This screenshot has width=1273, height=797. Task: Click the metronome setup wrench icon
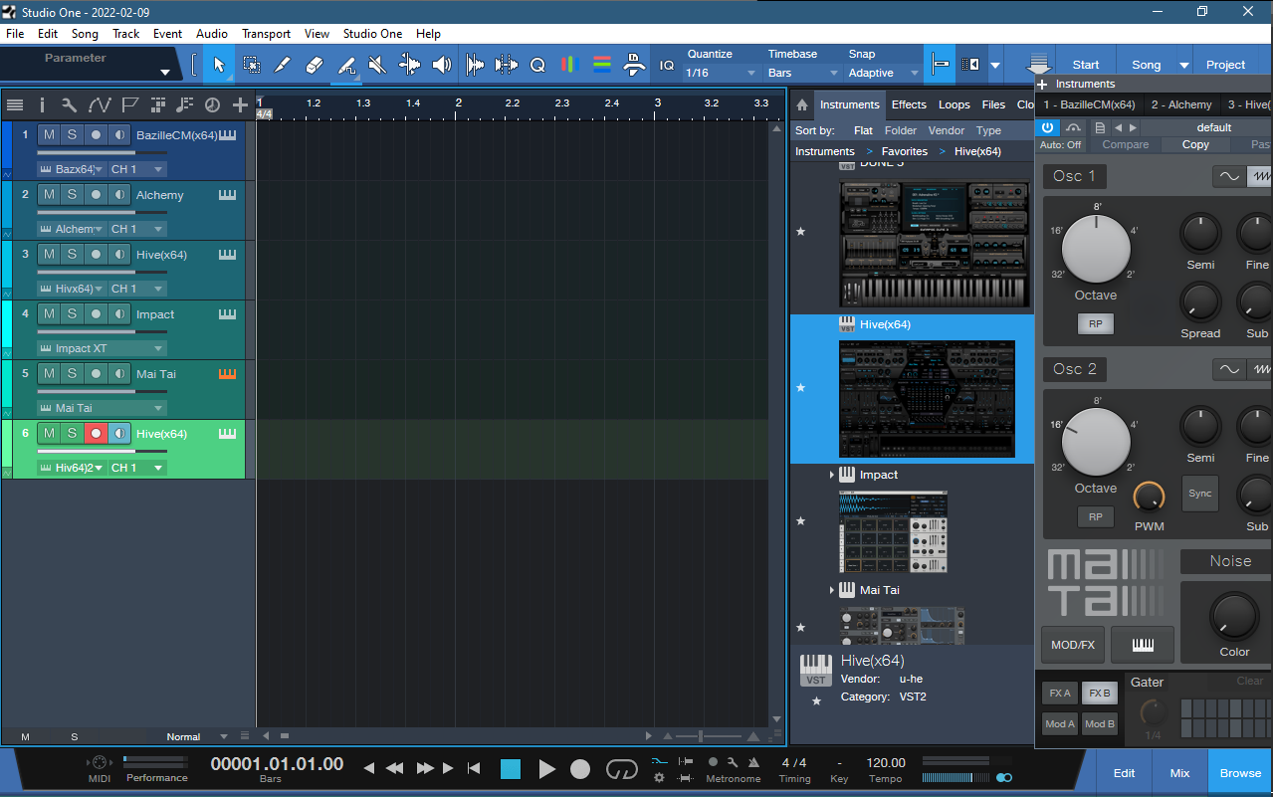(x=733, y=762)
